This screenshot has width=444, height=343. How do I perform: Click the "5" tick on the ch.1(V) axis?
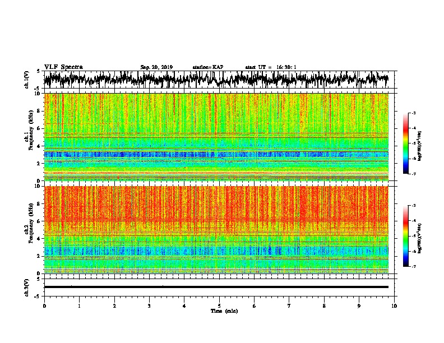point(39,71)
